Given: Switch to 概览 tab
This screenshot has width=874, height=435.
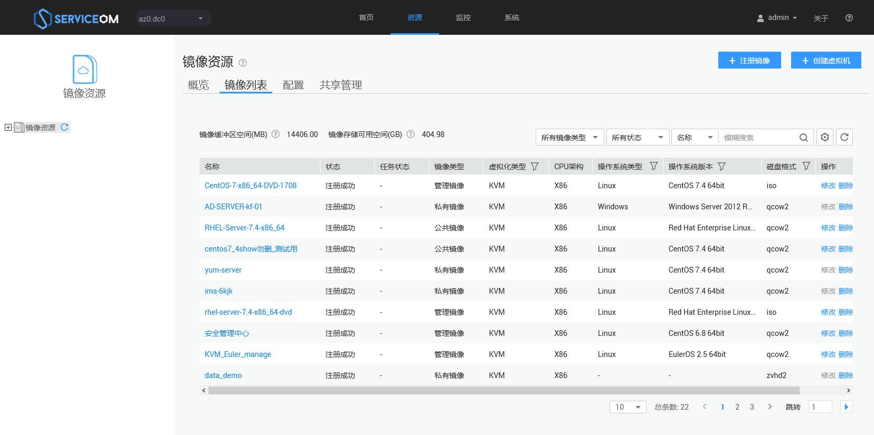Looking at the screenshot, I should 198,85.
